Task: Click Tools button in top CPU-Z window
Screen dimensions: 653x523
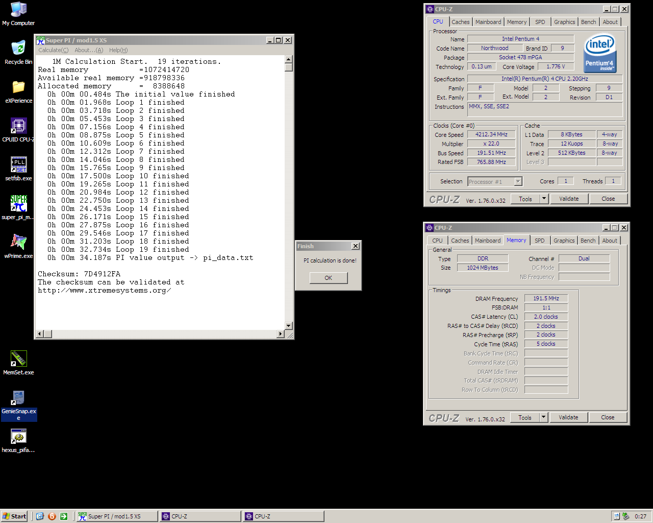Action: 525,199
